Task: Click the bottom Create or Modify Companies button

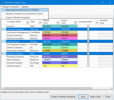Action: pyautogui.click(x=63, y=97)
